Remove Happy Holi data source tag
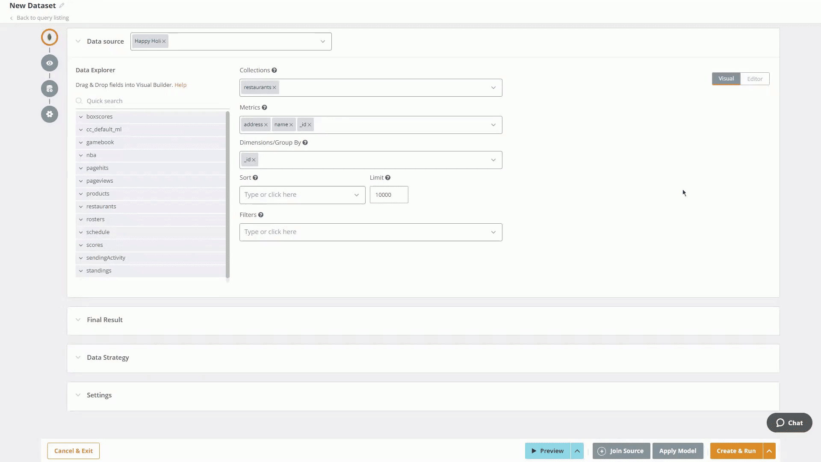This screenshot has width=821, height=462. pyautogui.click(x=164, y=41)
